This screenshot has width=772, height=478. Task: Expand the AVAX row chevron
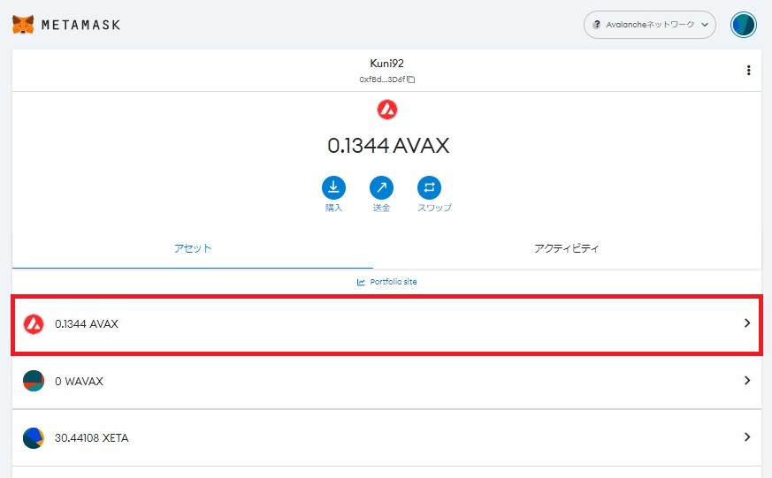[747, 323]
